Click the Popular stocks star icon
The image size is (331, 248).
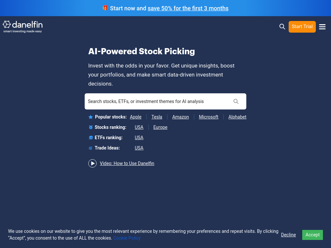coord(91,117)
